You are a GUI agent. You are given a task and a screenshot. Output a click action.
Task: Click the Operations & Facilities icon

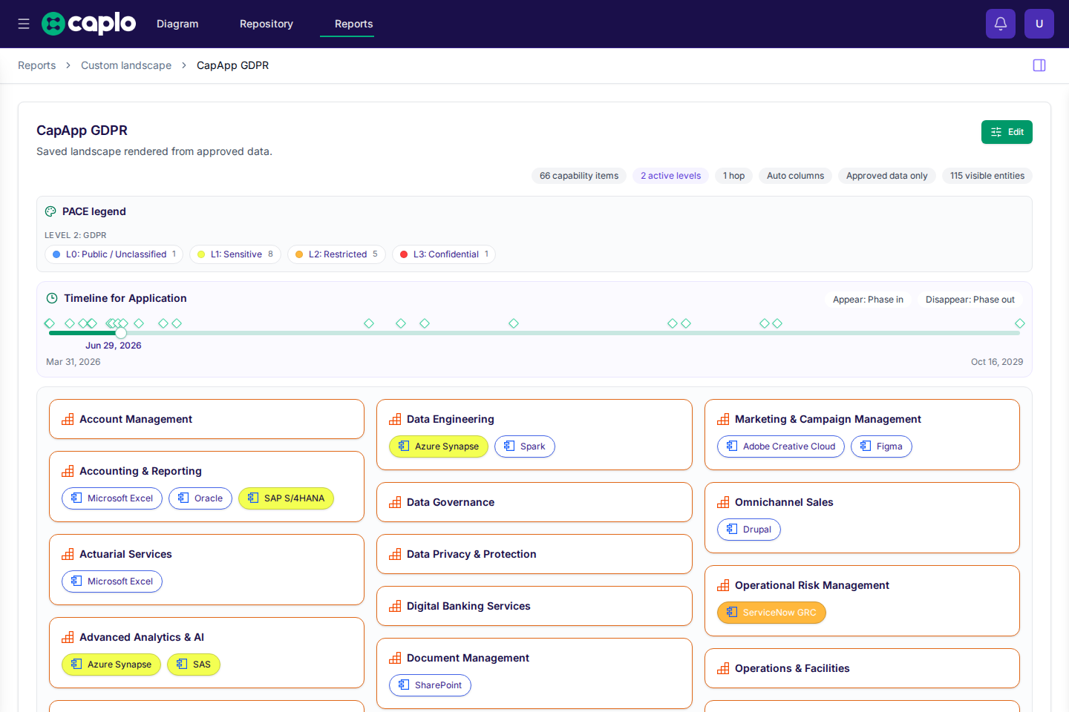(723, 668)
